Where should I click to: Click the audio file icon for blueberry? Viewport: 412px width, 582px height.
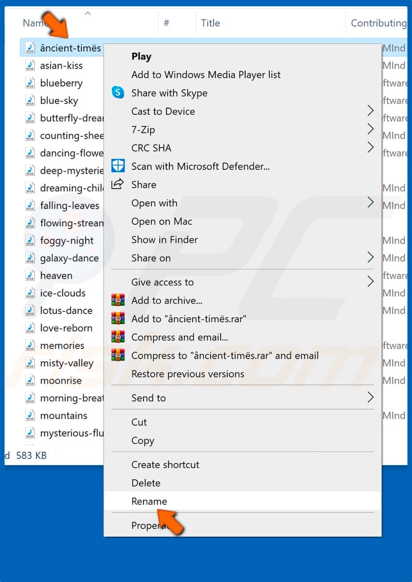[x=30, y=83]
